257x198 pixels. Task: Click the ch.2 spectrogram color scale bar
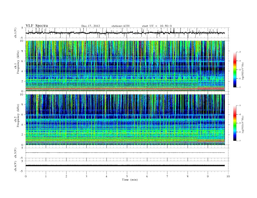(235, 123)
